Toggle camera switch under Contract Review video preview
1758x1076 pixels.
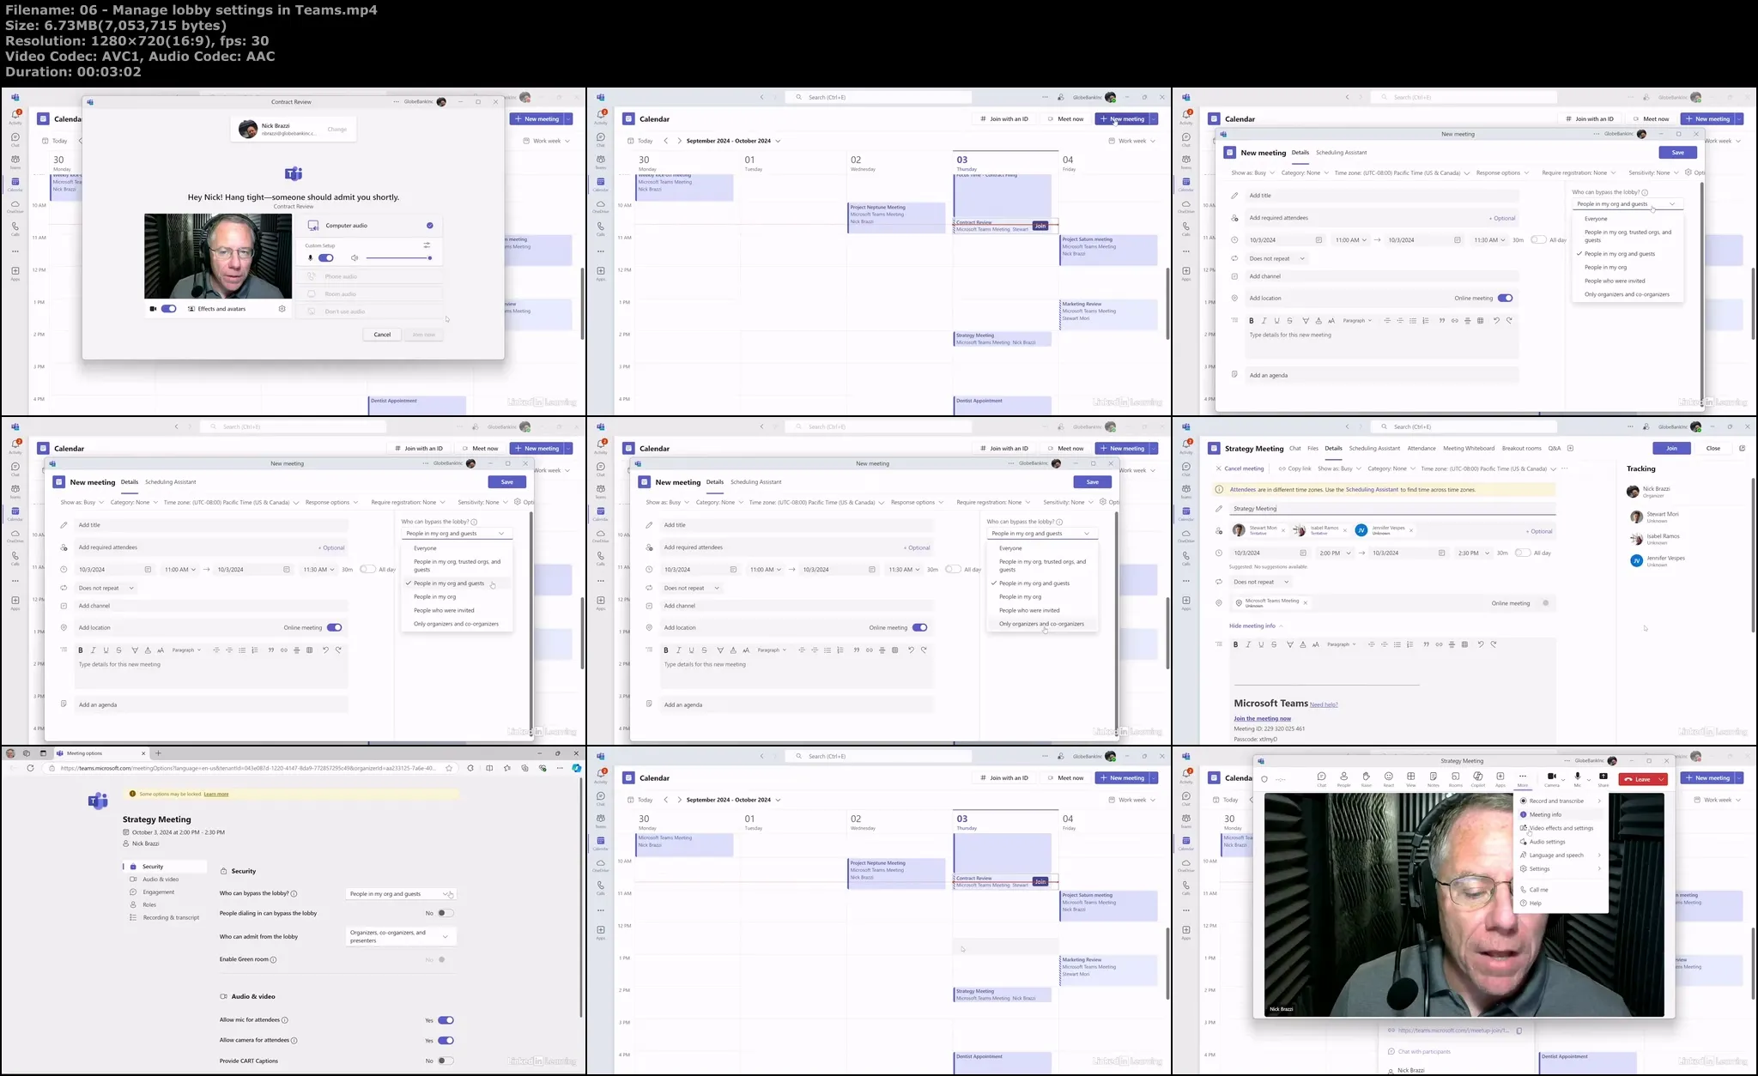point(168,309)
